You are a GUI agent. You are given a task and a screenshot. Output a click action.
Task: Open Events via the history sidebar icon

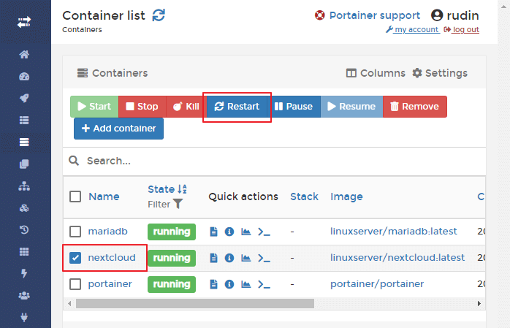24,230
